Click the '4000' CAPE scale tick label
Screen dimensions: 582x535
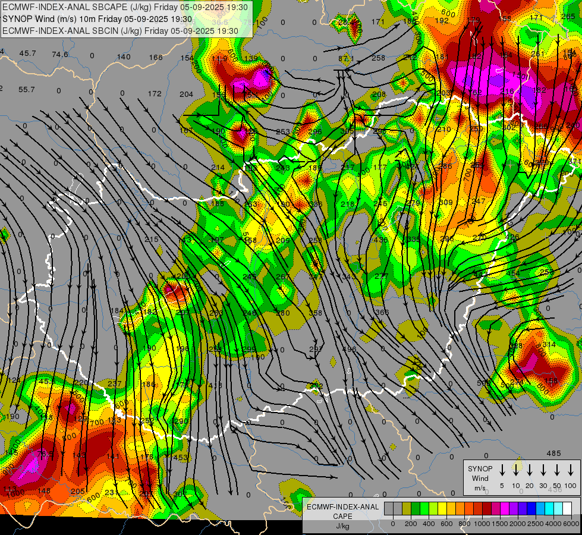point(553,524)
